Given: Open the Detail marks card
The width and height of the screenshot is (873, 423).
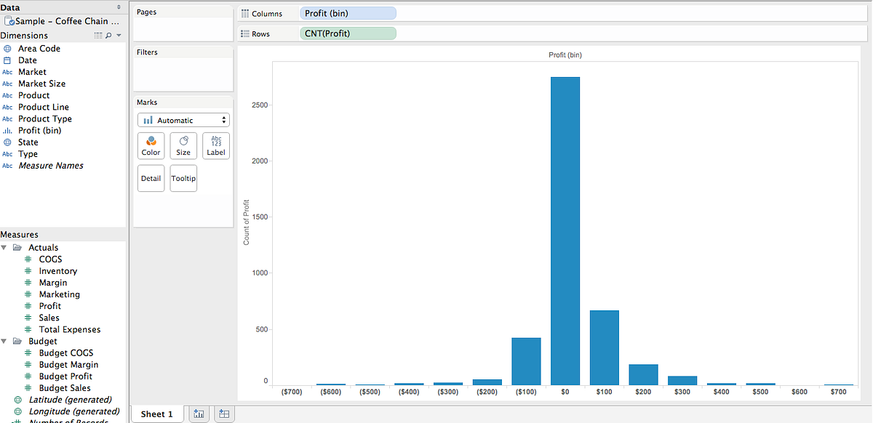Looking at the screenshot, I should [x=151, y=178].
